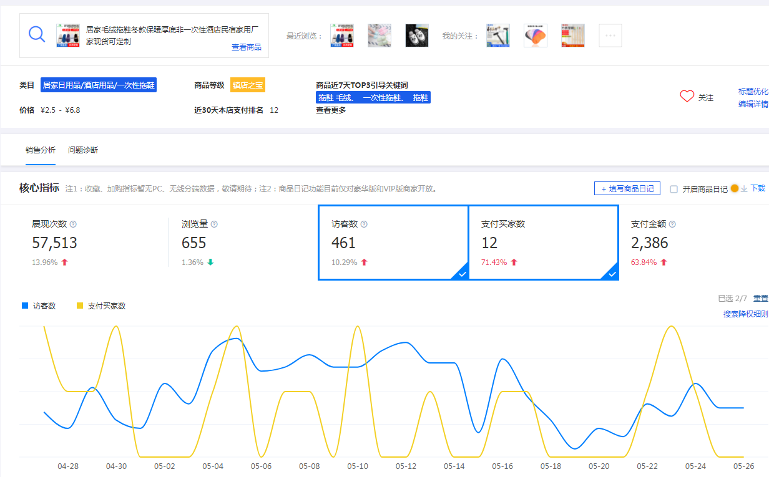This screenshot has height=477, width=769.
Task: Click help icon beside 浏览量
Action: click(215, 224)
